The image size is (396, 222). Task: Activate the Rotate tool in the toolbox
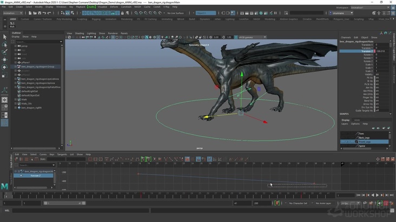(x=5, y=67)
